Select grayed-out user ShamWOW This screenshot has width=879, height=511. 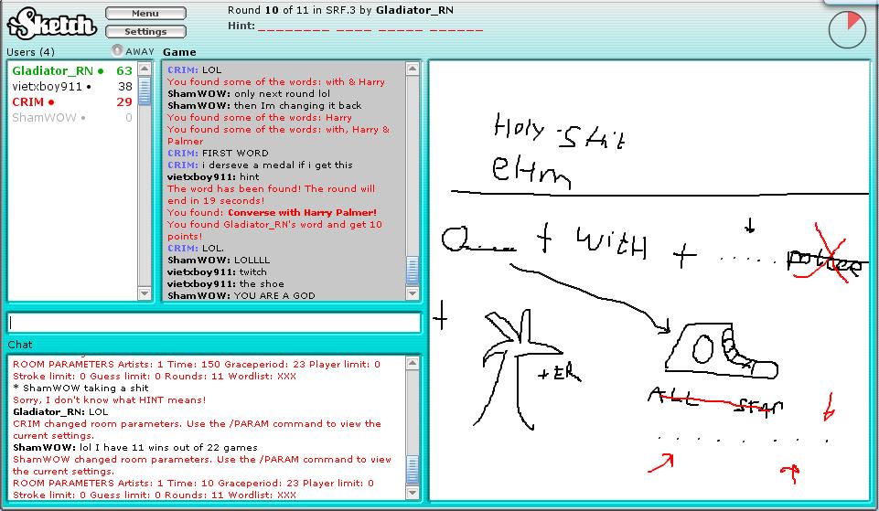click(44, 118)
